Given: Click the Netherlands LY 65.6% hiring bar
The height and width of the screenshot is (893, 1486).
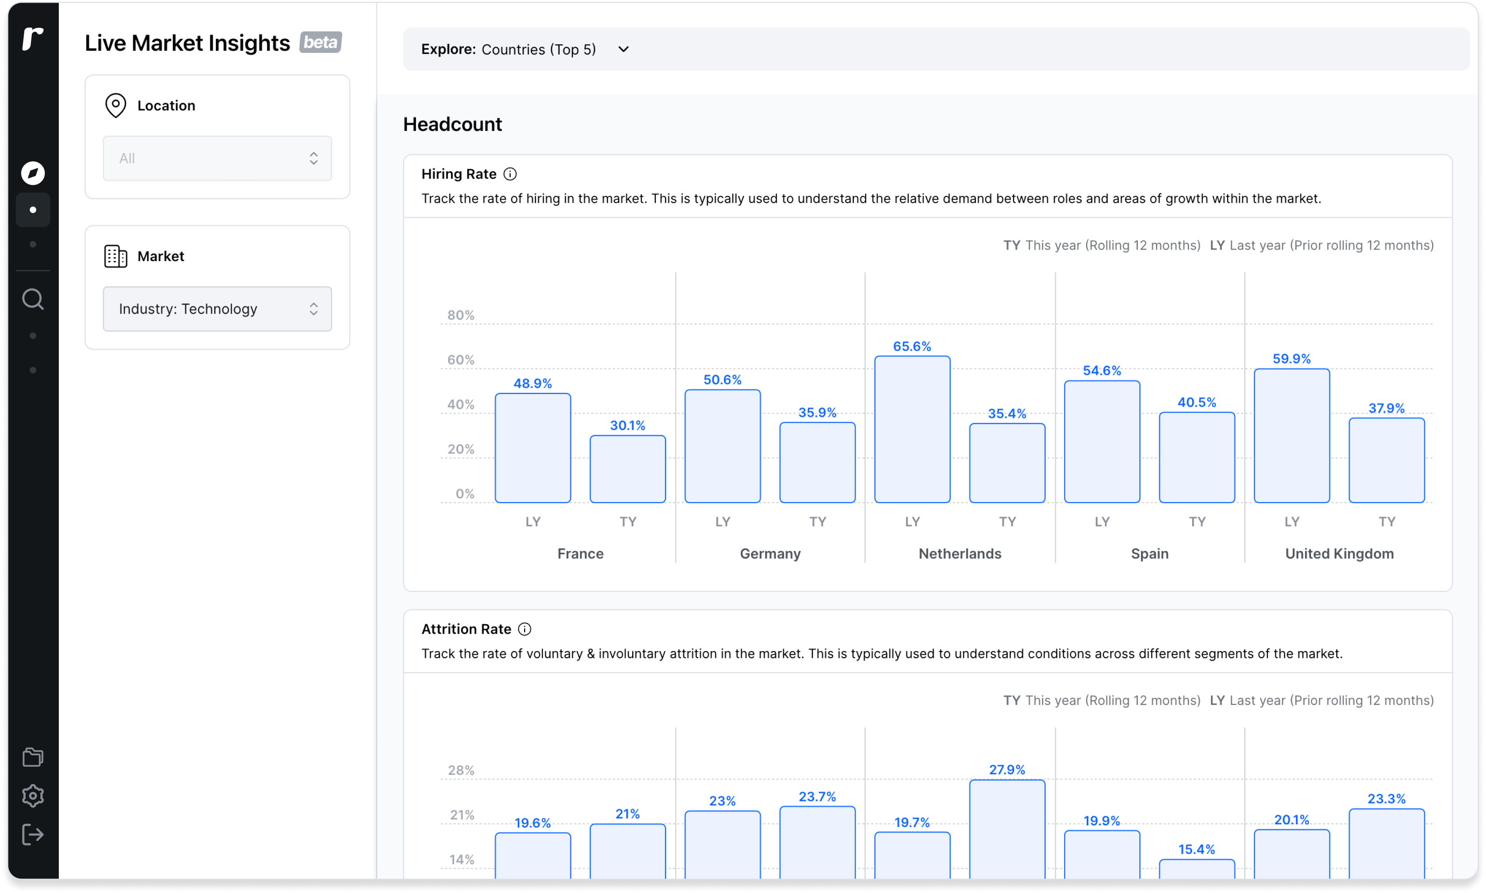Looking at the screenshot, I should pos(912,429).
